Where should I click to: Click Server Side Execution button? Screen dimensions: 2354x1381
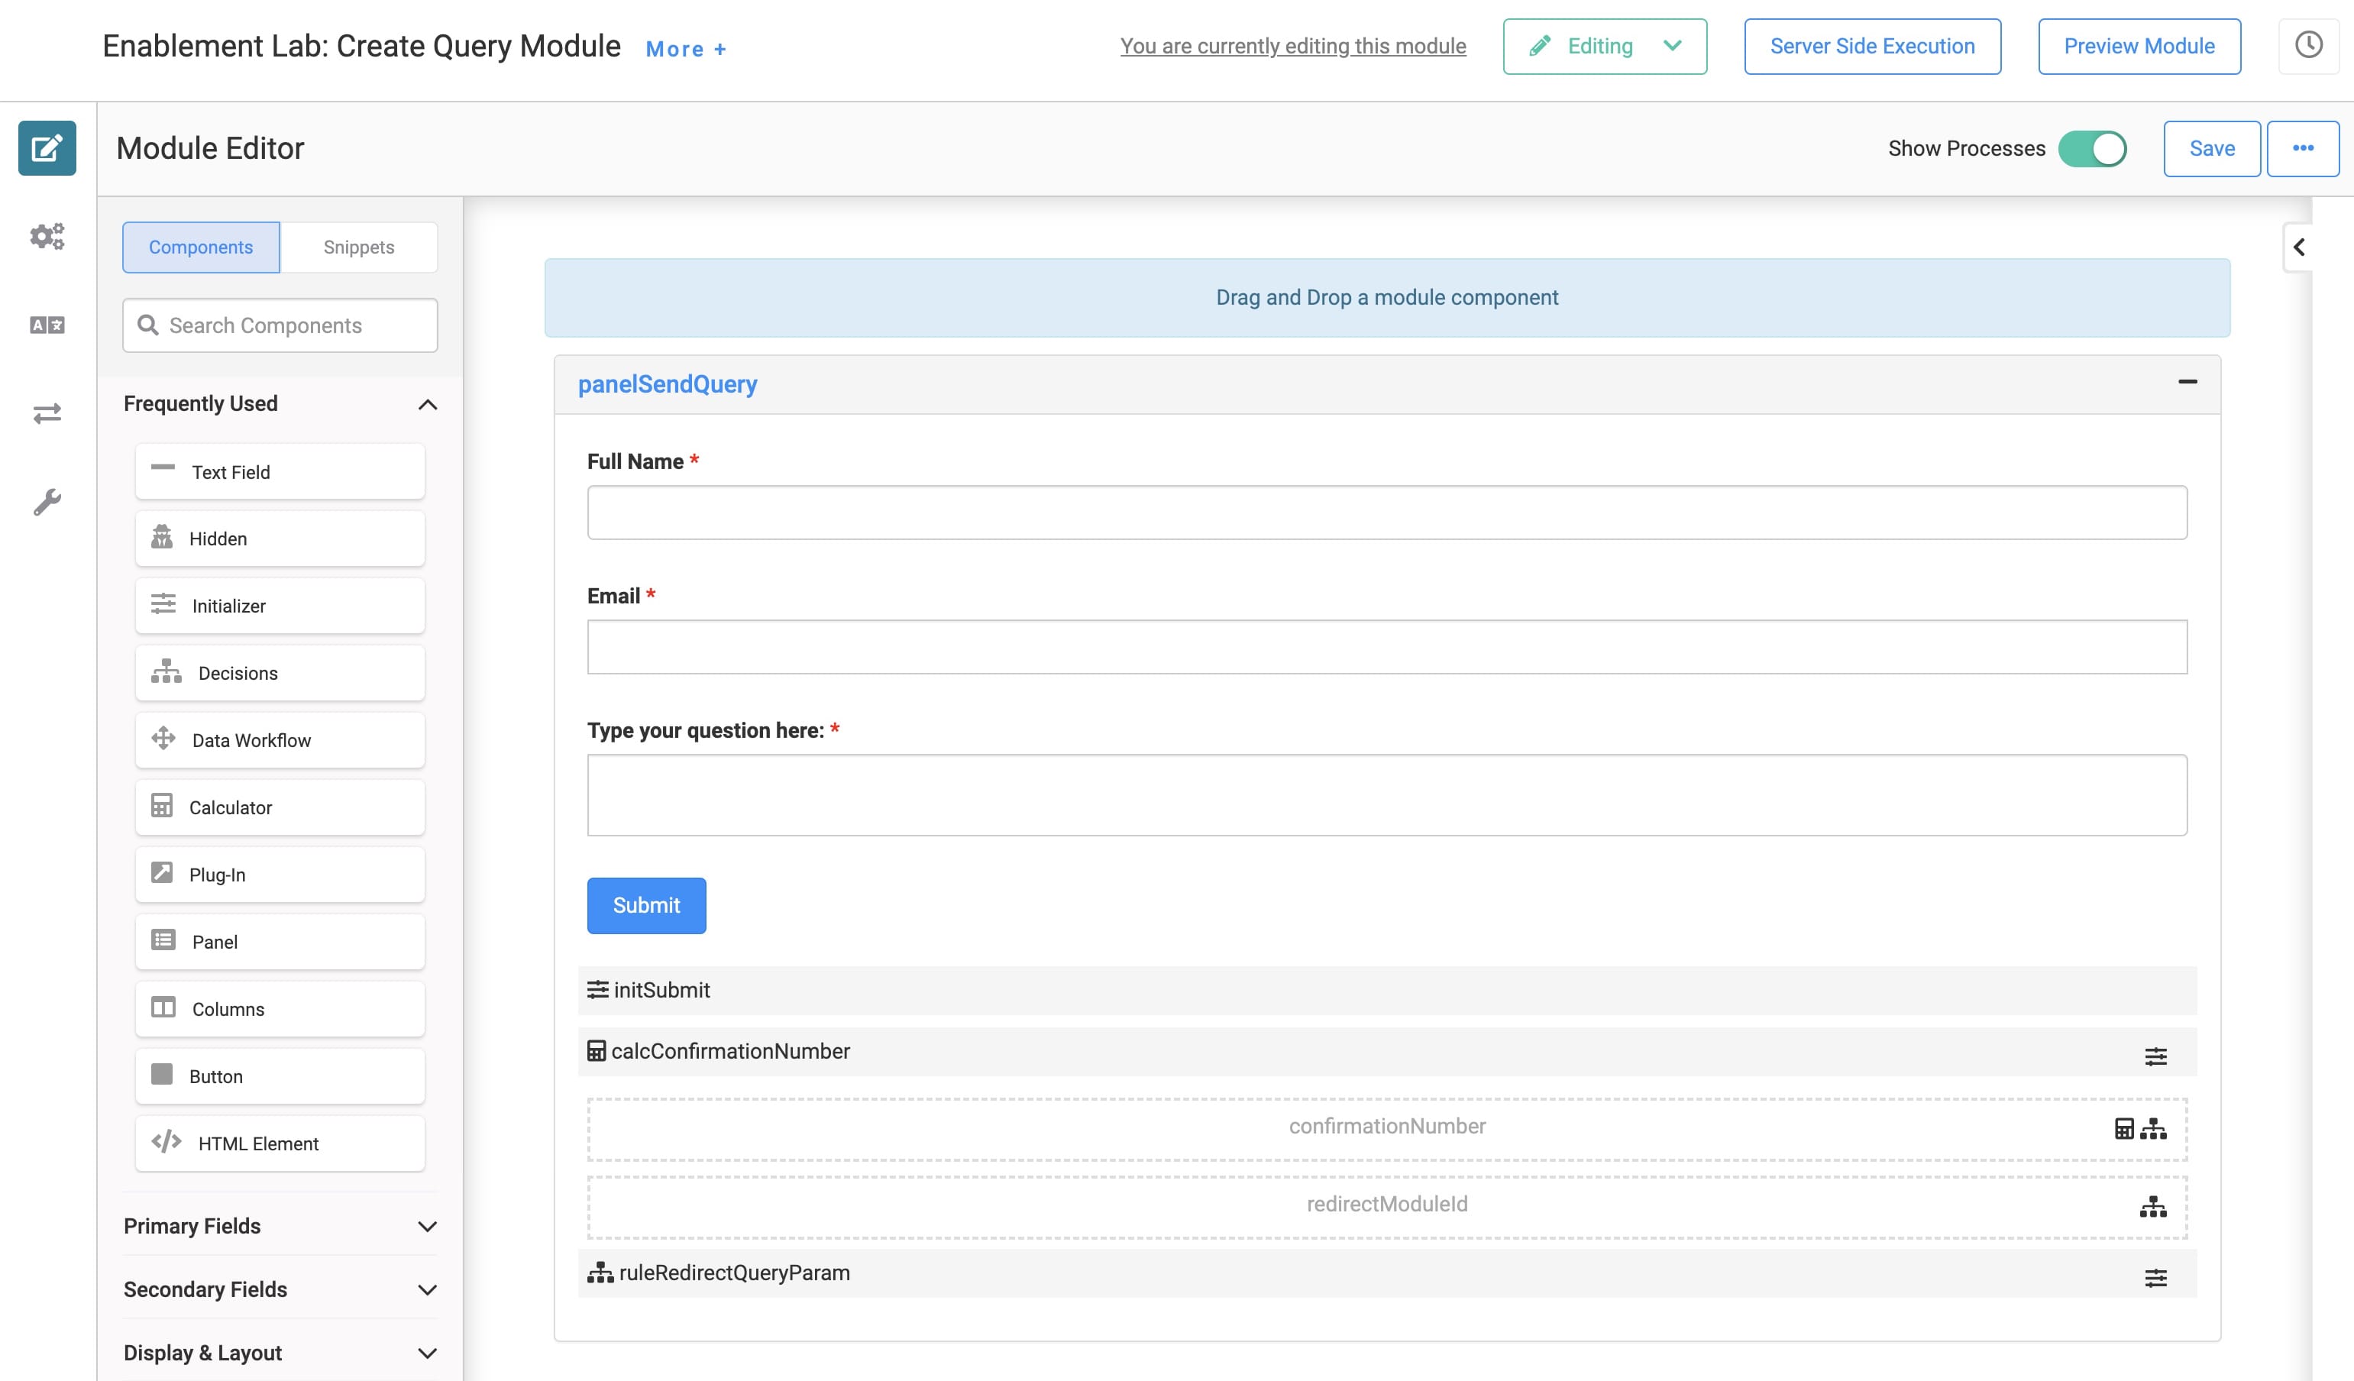(x=1872, y=46)
